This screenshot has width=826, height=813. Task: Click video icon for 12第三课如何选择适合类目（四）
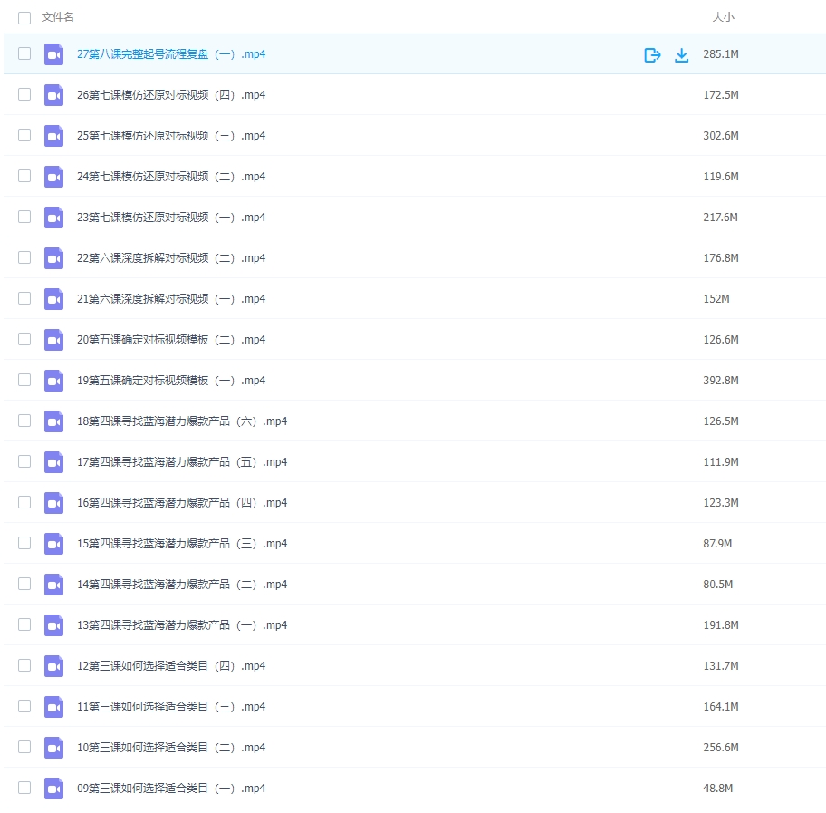coord(53,666)
